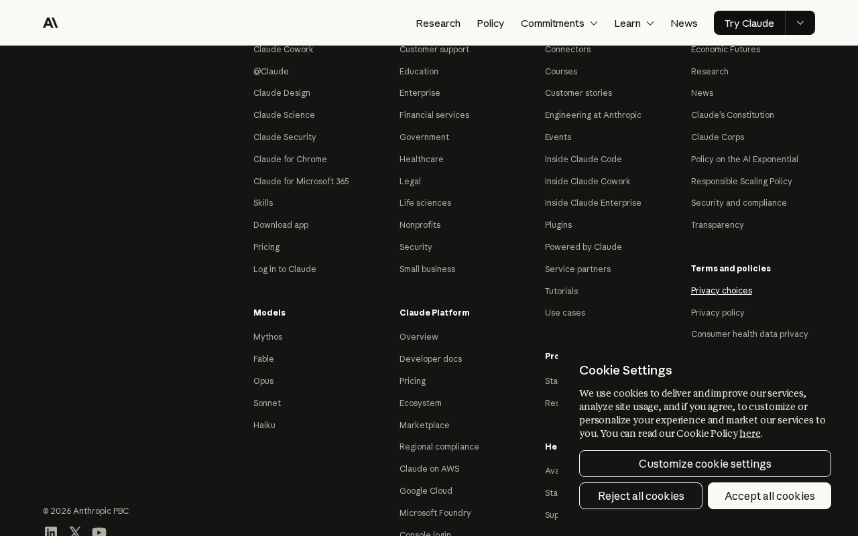Open Claude for Chrome link
The height and width of the screenshot is (536, 858).
pos(290,159)
